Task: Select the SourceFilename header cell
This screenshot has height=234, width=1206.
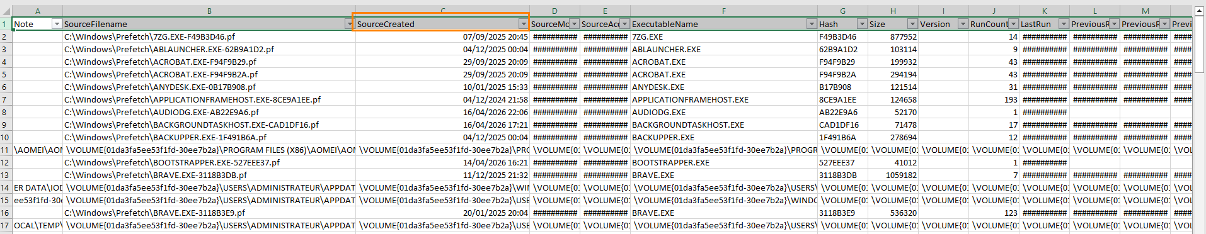Action: tap(209, 24)
